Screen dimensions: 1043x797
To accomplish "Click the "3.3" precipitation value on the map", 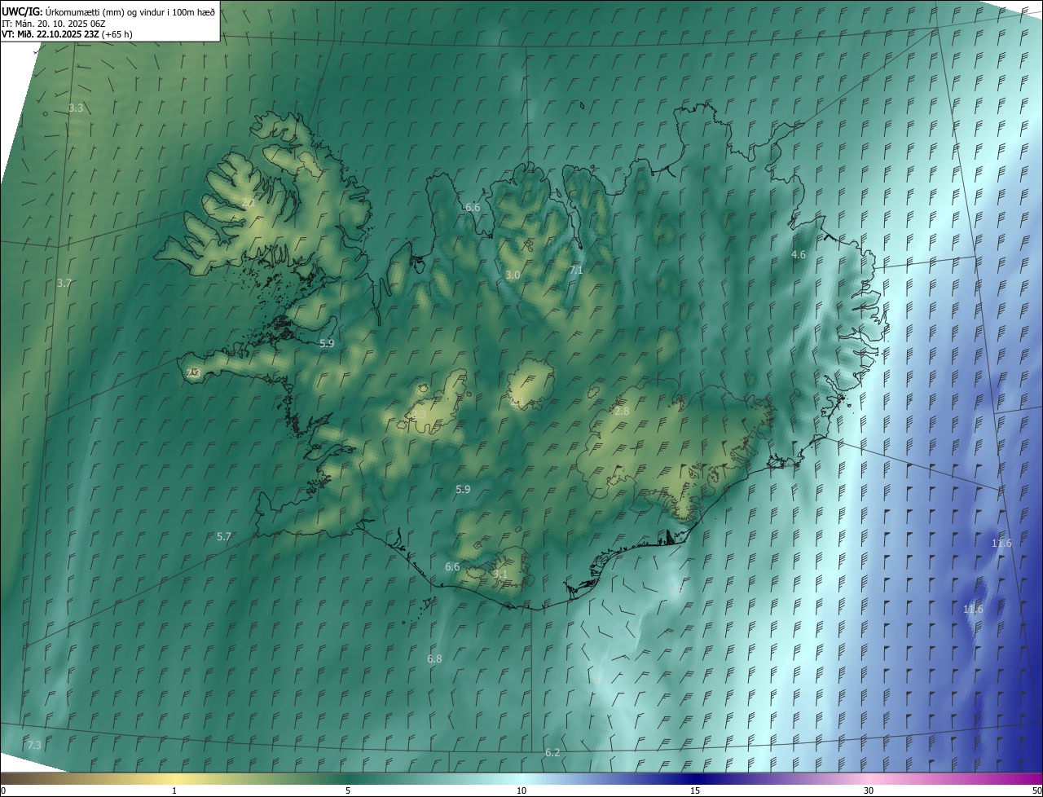I will point(76,108).
